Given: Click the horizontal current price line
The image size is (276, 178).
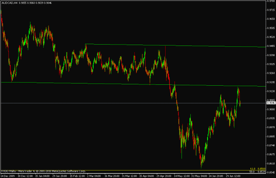Looking at the screenshot, I should [x=133, y=103].
